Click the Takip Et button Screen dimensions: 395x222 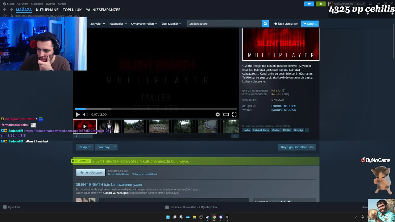pos(85,147)
